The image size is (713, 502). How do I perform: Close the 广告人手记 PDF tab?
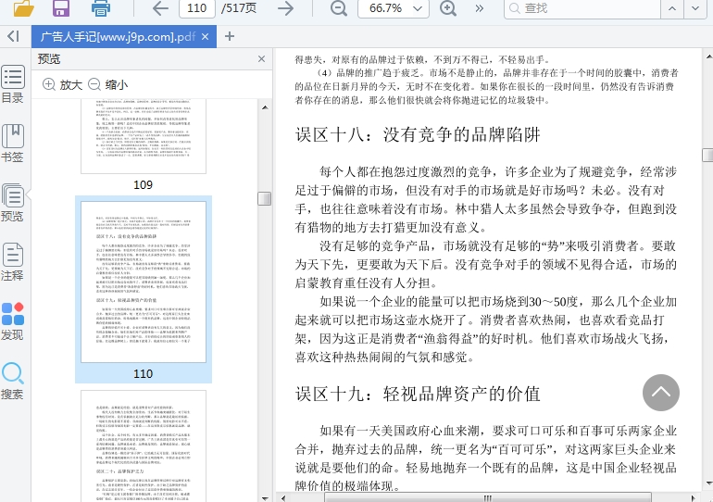click(x=207, y=37)
